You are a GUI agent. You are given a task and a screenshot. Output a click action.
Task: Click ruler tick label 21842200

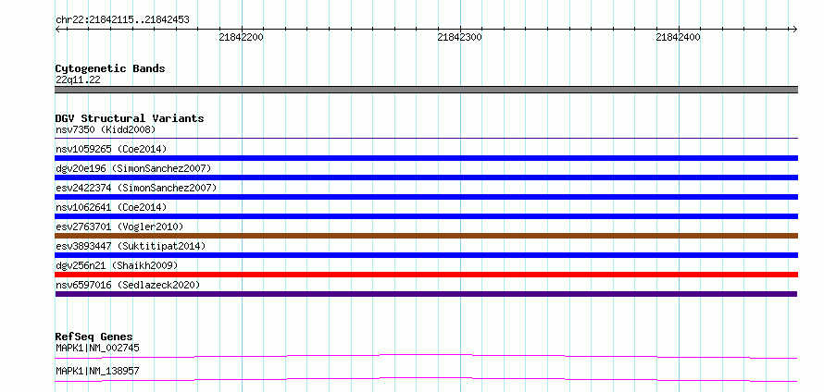click(242, 37)
